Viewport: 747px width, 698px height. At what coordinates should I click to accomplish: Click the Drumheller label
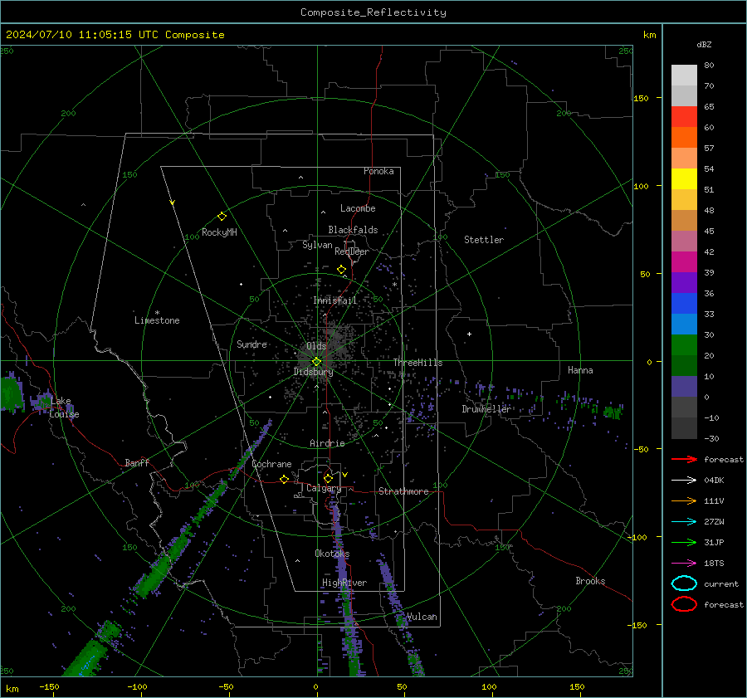[486, 409]
